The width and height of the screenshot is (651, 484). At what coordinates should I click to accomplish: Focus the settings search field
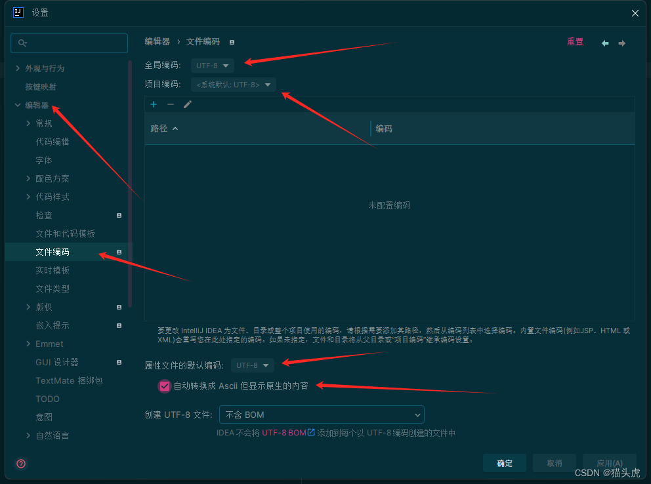[69, 43]
